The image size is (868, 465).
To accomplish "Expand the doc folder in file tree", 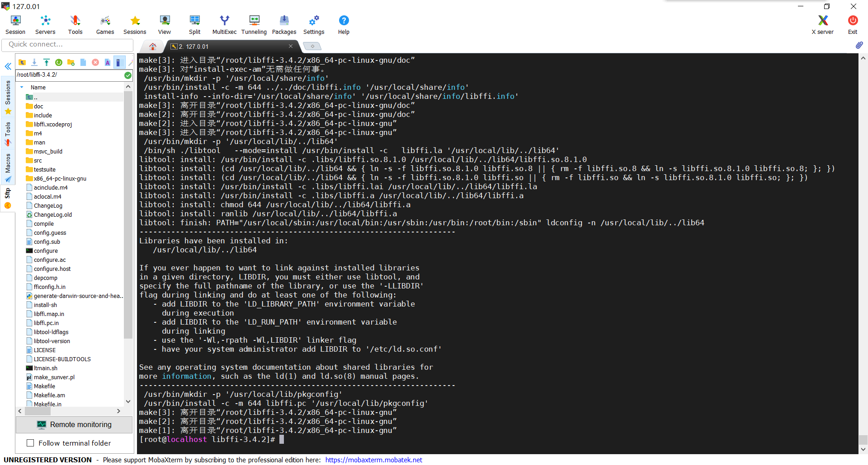I will click(38, 106).
